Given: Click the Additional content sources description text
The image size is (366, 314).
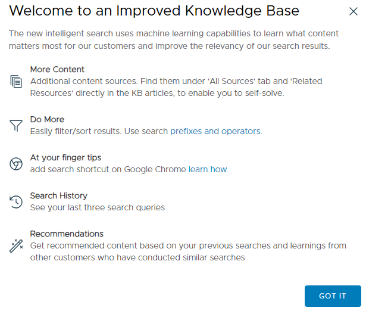Looking at the screenshot, I should point(176,87).
